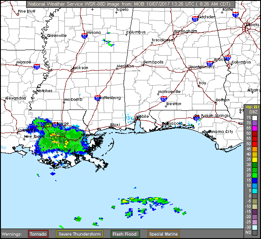Click the Monroe city label
261x239 pixels.
(x=23, y=62)
